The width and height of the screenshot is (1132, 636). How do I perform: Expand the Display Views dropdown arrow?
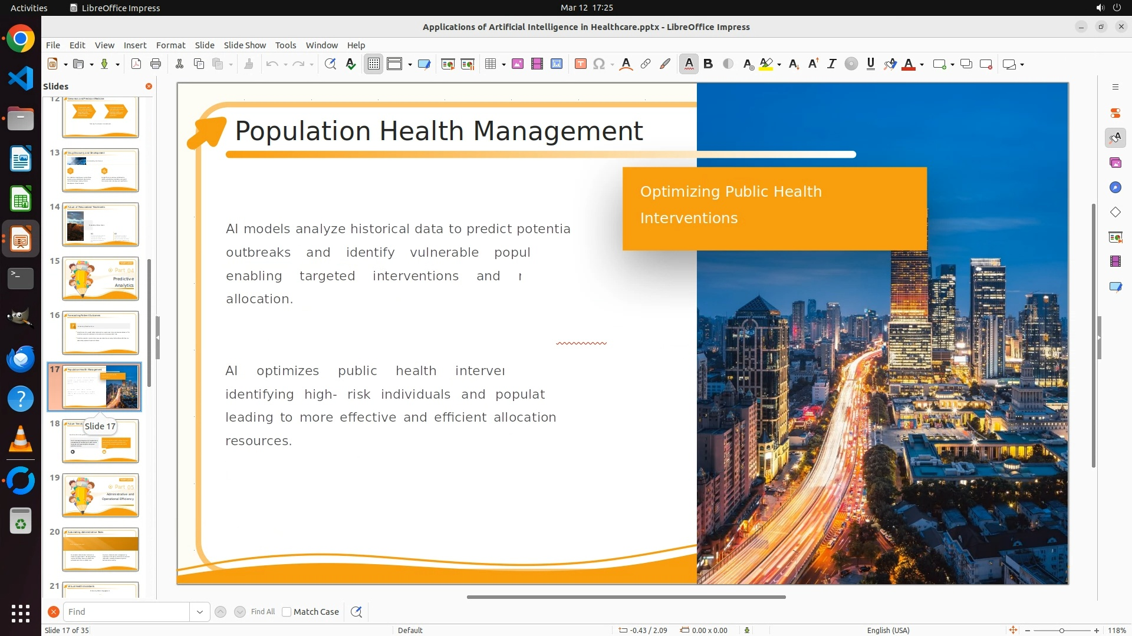click(x=410, y=64)
